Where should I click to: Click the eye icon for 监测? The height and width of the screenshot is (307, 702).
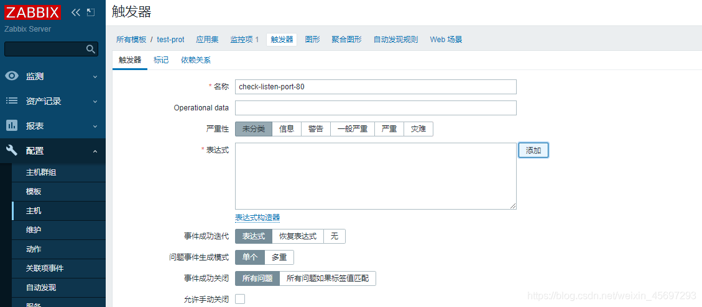[x=12, y=76]
